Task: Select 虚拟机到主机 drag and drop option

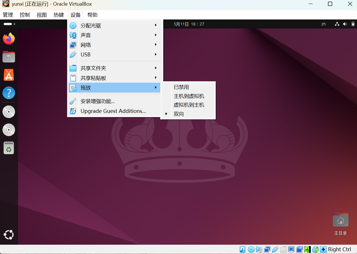Action: tap(188, 105)
